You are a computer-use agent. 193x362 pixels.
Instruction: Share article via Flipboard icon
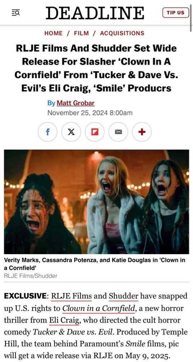pyautogui.click(x=95, y=132)
